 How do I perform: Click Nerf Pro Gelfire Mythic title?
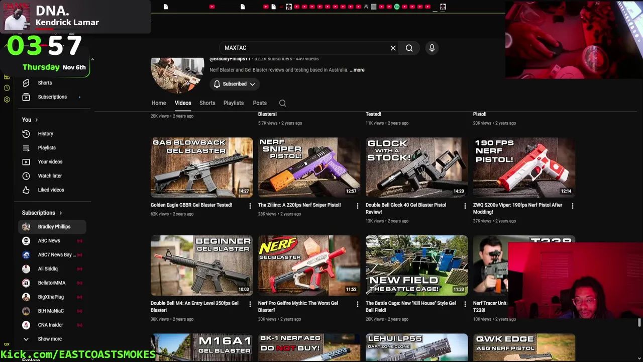298,307
